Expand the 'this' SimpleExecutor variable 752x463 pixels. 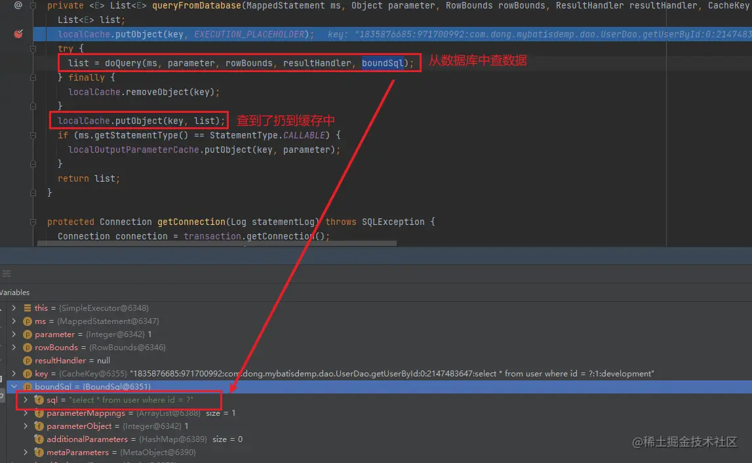14,308
